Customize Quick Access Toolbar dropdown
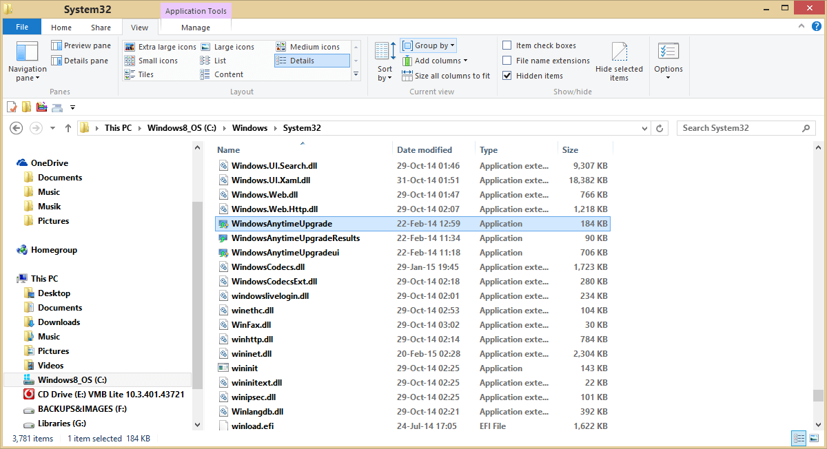The height and width of the screenshot is (449, 827). (72, 107)
